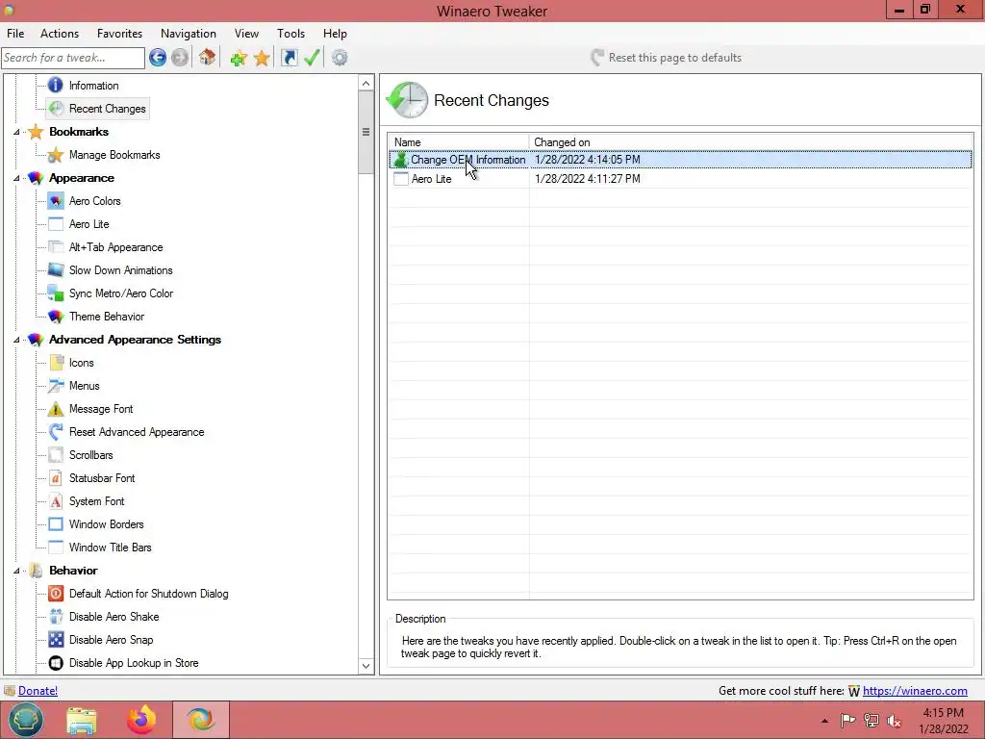Click Reset this page to defaults
This screenshot has width=985, height=739.
pyautogui.click(x=666, y=58)
